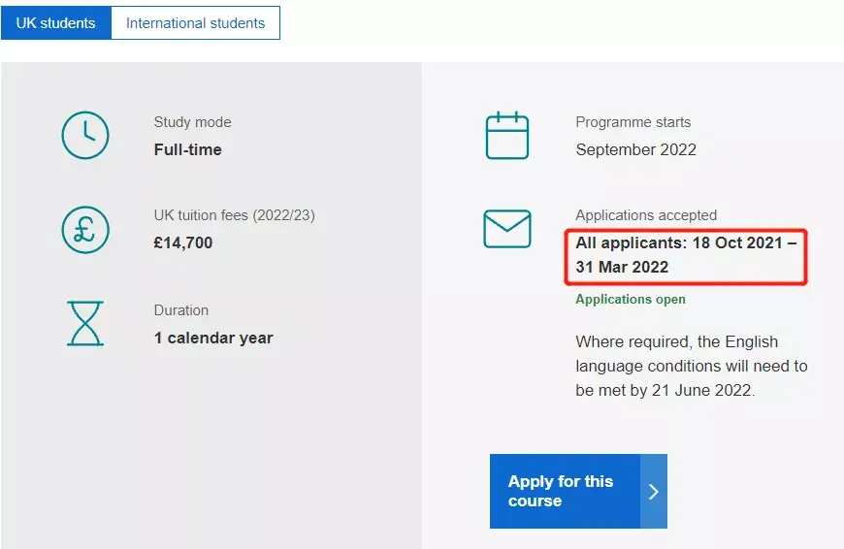
Task: Click the Programme starts label
Action: (x=633, y=122)
